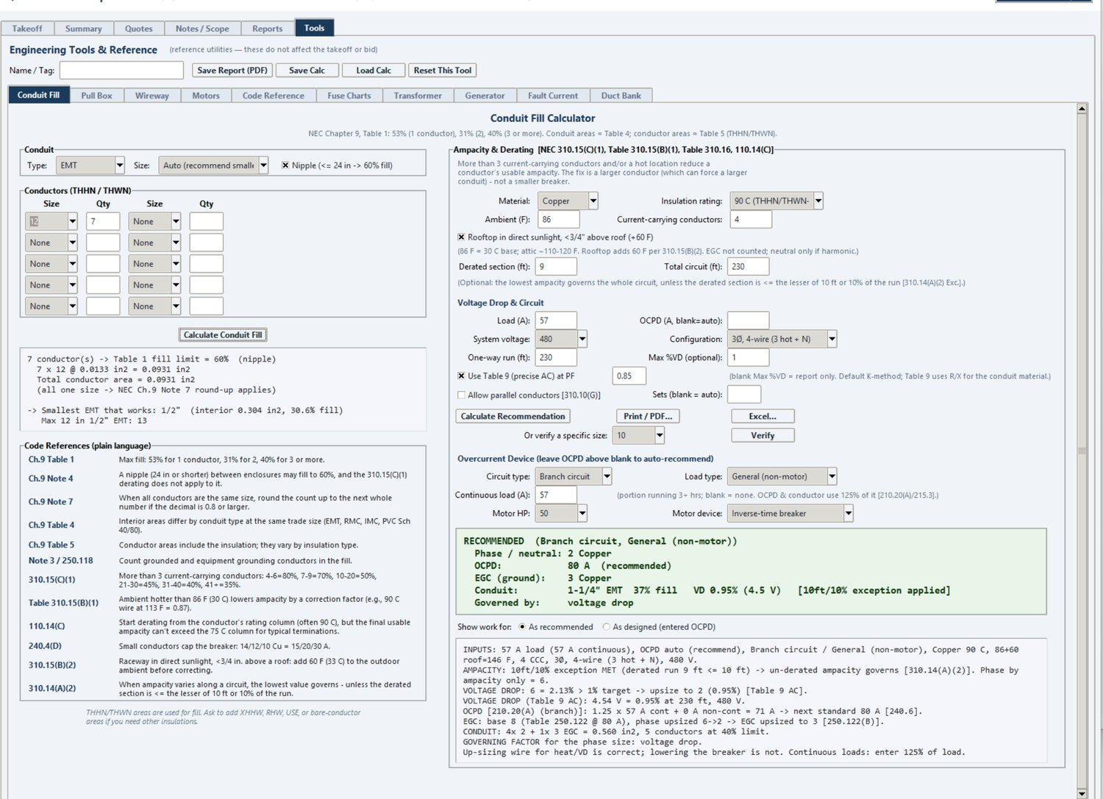Click the power factor 0.85 field
Image resolution: width=1103 pixels, height=799 pixels.
coord(629,376)
